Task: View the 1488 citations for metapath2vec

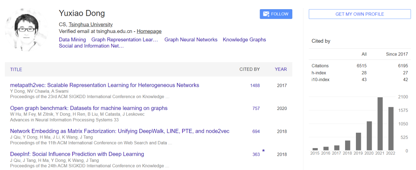Action: [x=255, y=86]
